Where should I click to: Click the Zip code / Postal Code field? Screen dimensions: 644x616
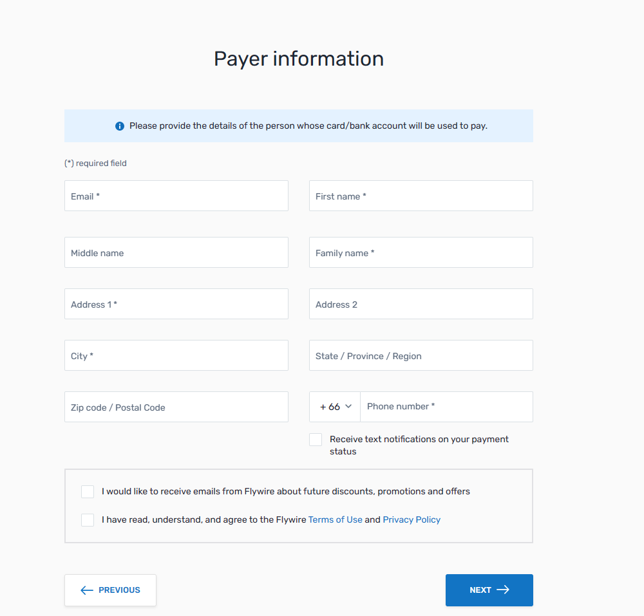[176, 407]
